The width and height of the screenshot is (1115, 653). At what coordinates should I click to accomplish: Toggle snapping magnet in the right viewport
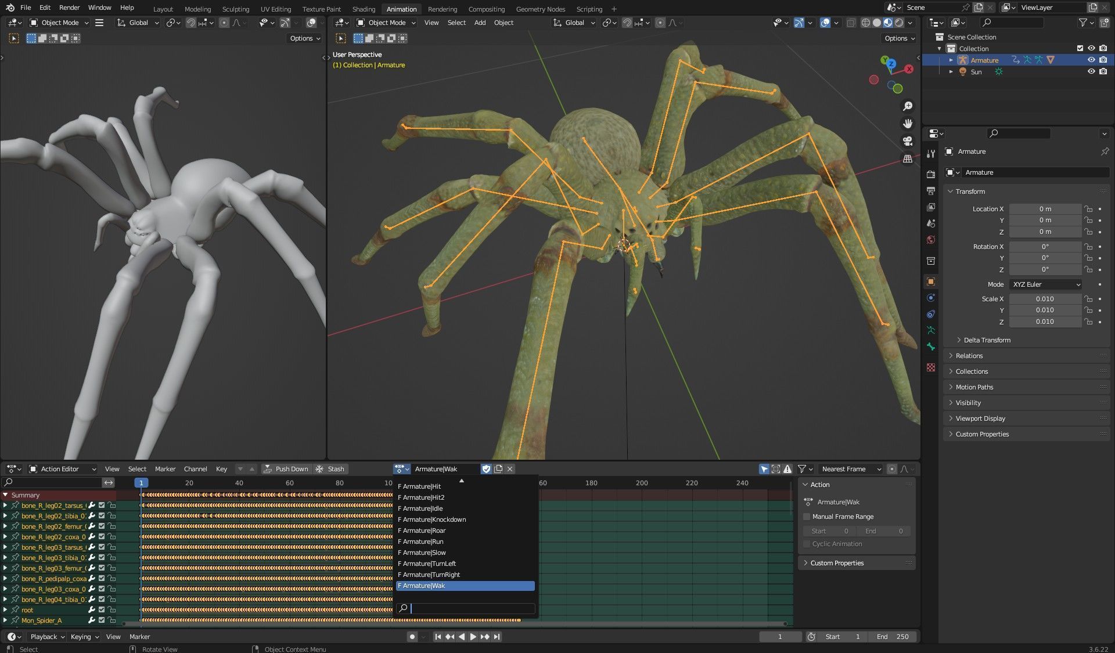(627, 23)
